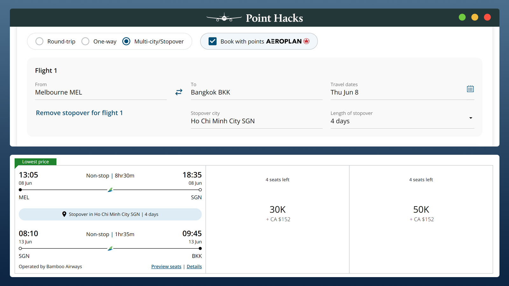509x286 pixels.
Task: Click the yellow window control dot
Action: coord(475,17)
